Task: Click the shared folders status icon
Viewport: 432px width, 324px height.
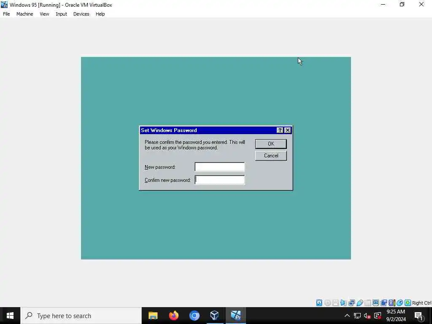Action: pyautogui.click(x=368, y=303)
